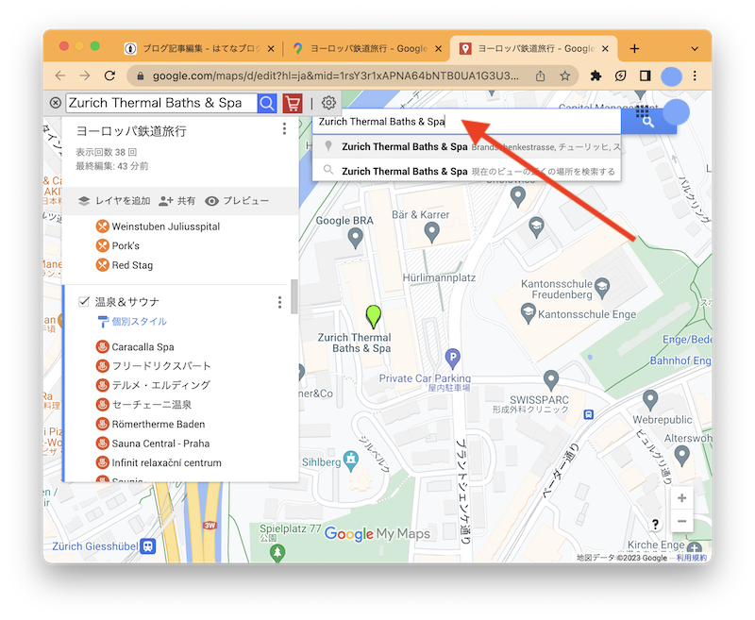
Task: Toggle the 温泉&サウナ layer checkbox
Action: pyautogui.click(x=84, y=302)
